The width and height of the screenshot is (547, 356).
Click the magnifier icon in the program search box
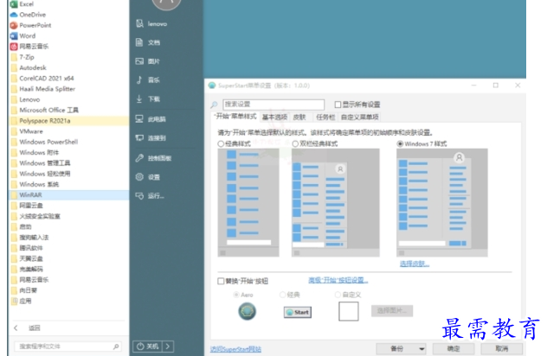tap(116, 346)
